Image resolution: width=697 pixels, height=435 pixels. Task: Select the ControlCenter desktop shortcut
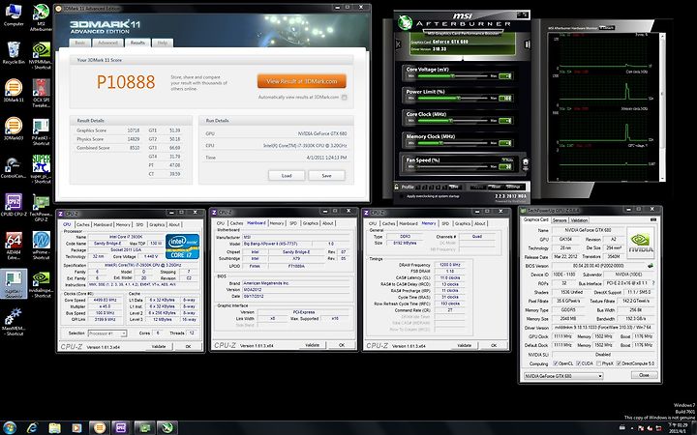14,168
